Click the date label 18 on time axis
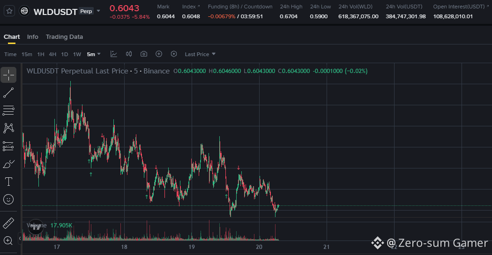The height and width of the screenshot is (255, 492). pyautogui.click(x=124, y=247)
